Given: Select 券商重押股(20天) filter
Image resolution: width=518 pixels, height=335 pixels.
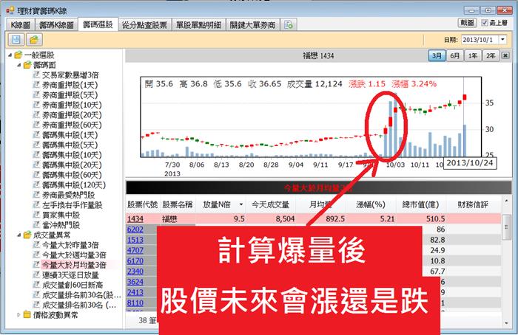Looking at the screenshot, I should pyautogui.click(x=72, y=115).
